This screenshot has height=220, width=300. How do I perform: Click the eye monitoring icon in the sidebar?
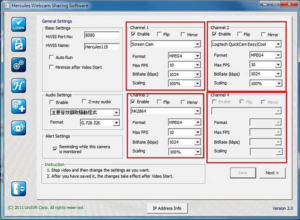[x=18, y=128]
